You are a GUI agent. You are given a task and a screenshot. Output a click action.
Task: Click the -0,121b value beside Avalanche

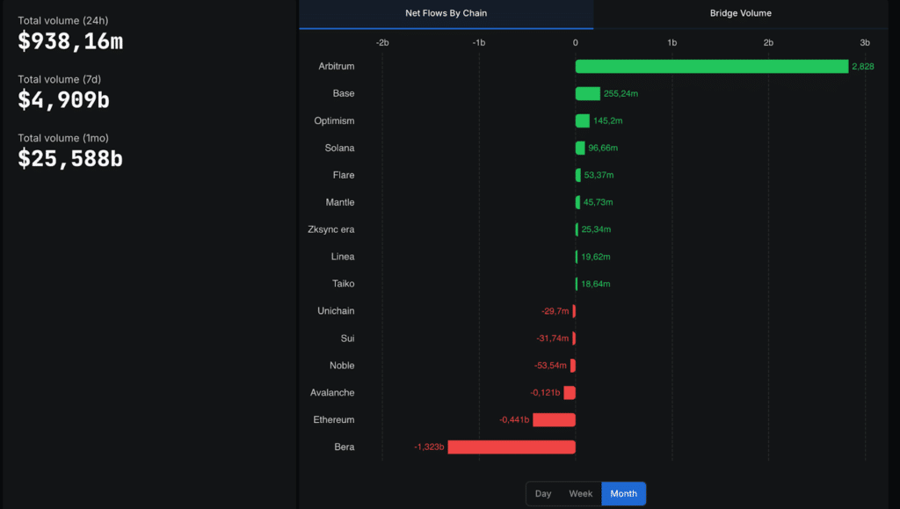coord(545,392)
